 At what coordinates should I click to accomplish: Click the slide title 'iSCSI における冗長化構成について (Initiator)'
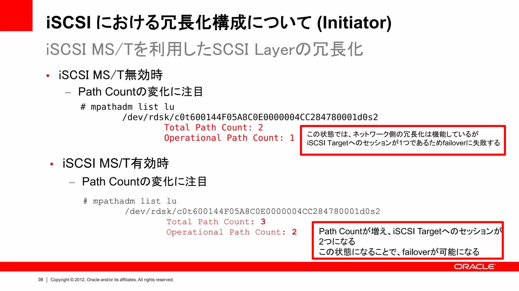coord(219,22)
